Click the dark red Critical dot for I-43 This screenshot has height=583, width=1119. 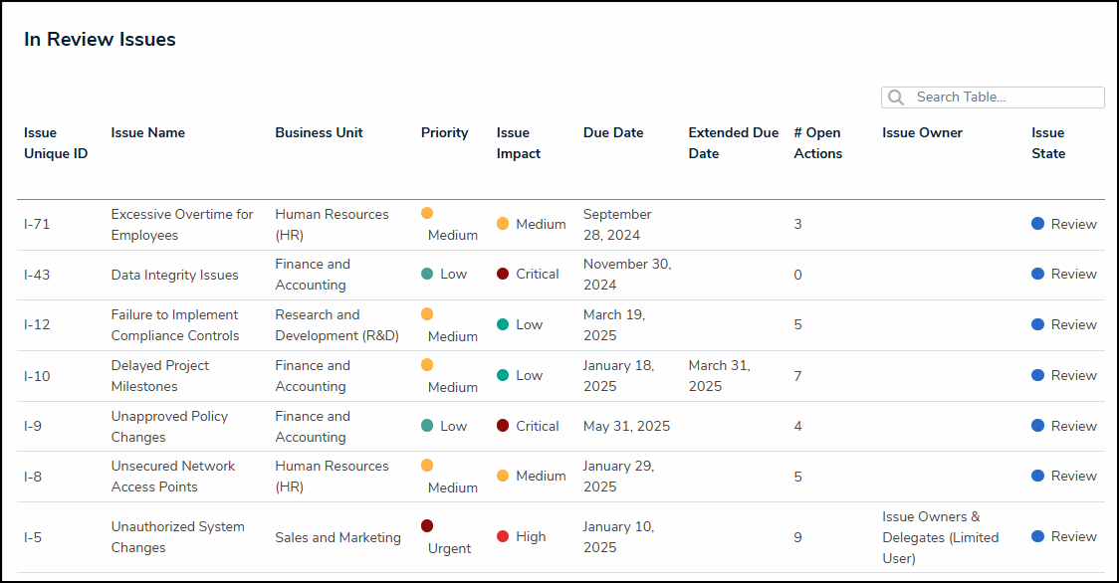click(x=503, y=274)
